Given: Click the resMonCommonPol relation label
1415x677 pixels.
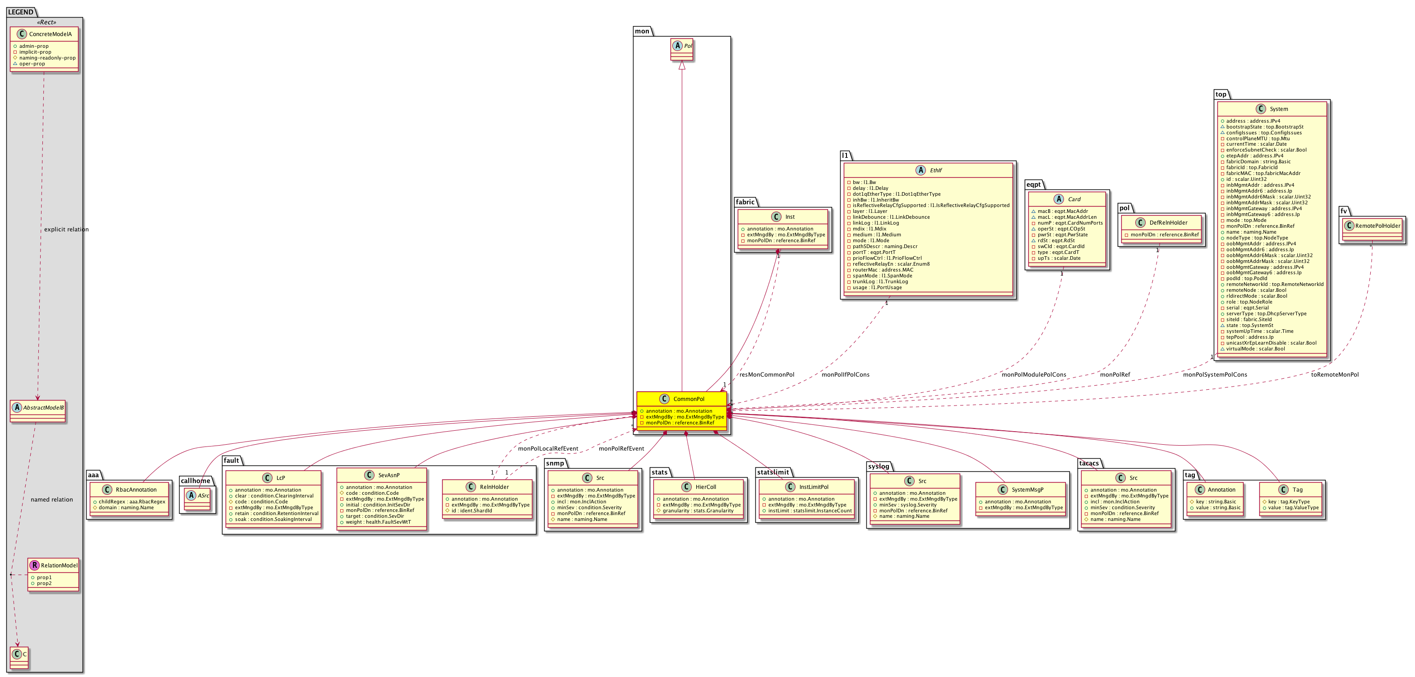Looking at the screenshot, I should coord(766,374).
